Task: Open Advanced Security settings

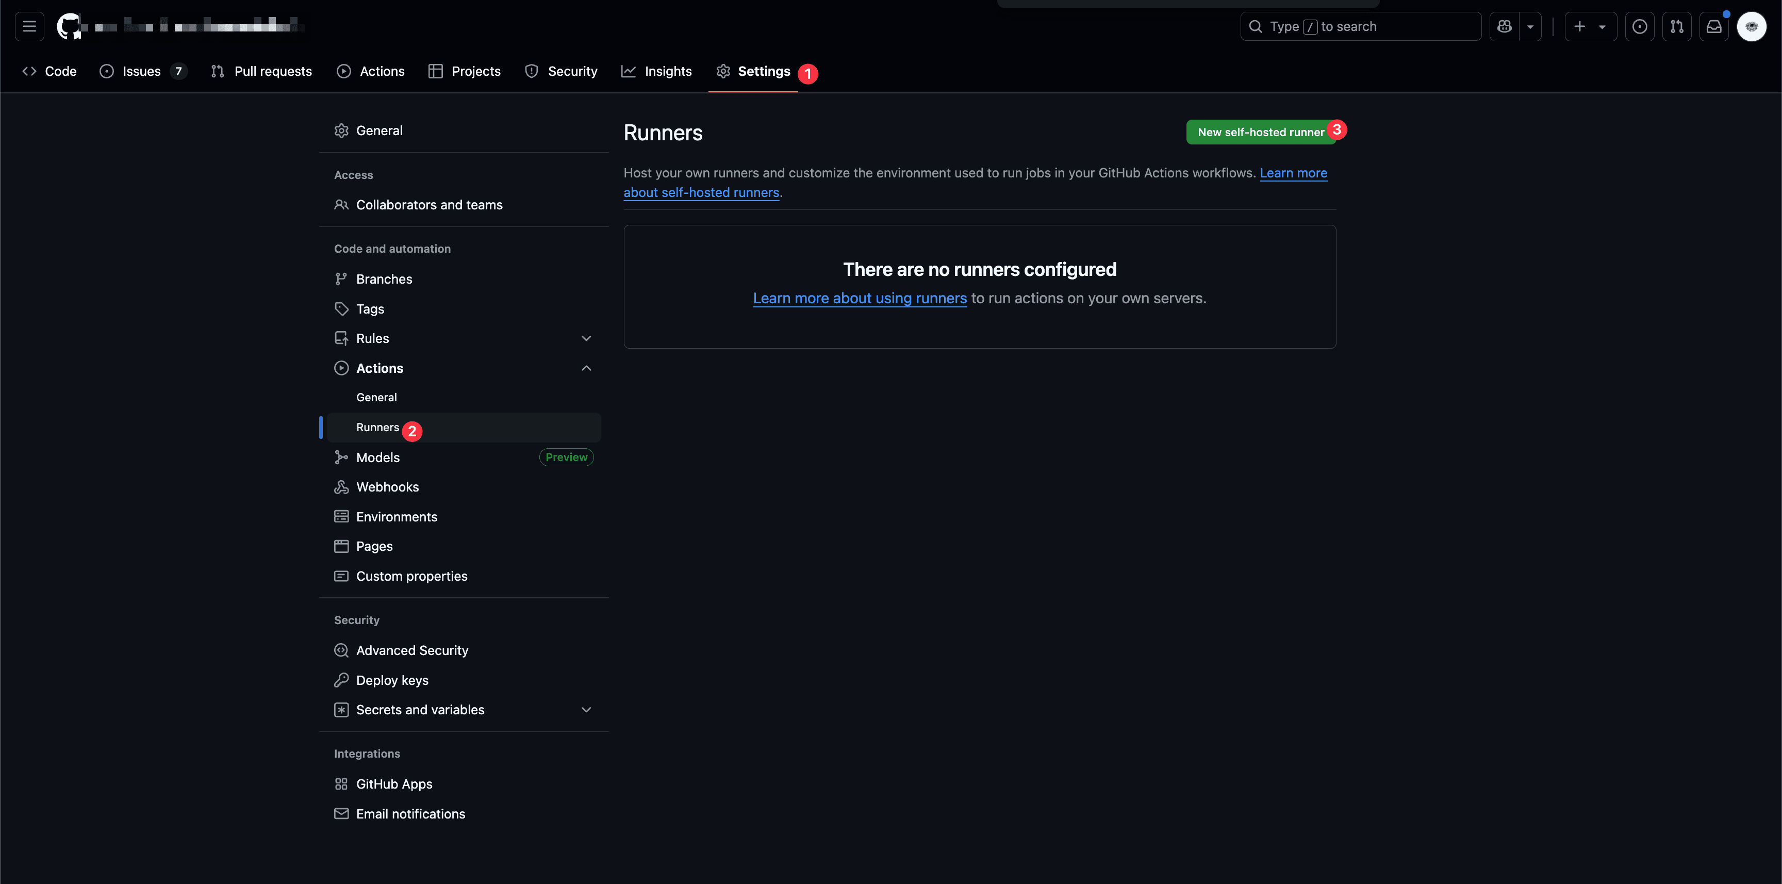Action: [x=464, y=650]
